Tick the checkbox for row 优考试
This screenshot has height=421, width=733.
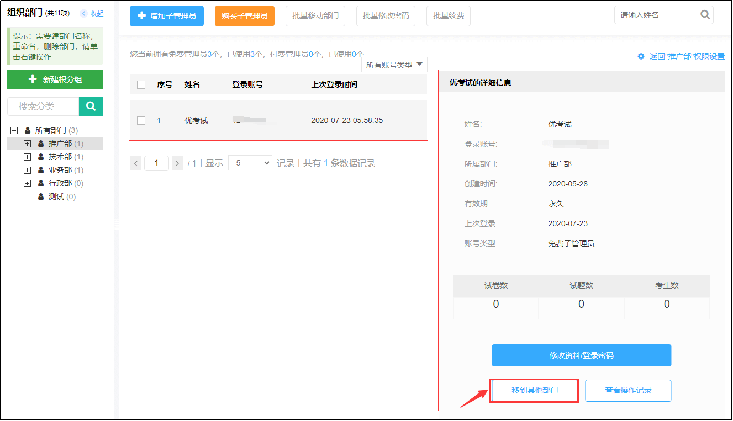[141, 120]
